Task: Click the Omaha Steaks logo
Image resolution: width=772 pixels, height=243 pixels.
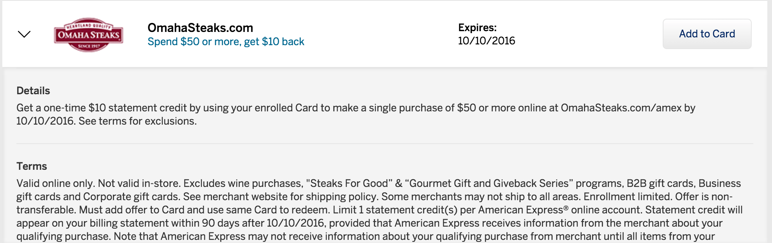Action: click(x=89, y=35)
